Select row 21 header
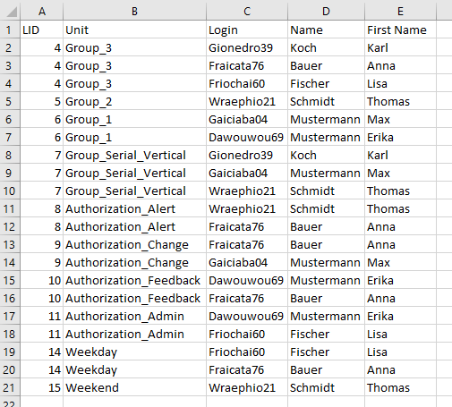This screenshot has height=407, width=452. (10, 387)
